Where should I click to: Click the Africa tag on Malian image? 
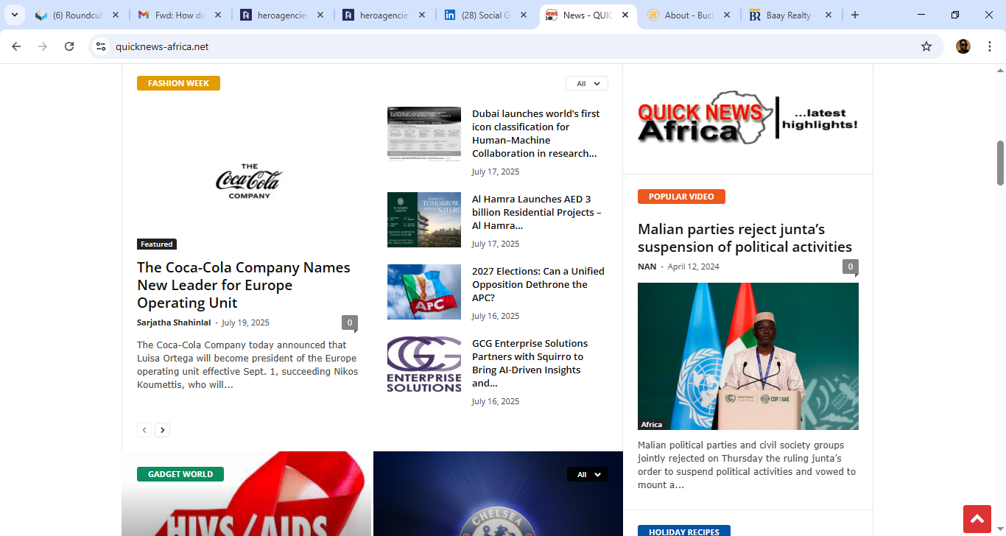[x=652, y=425]
